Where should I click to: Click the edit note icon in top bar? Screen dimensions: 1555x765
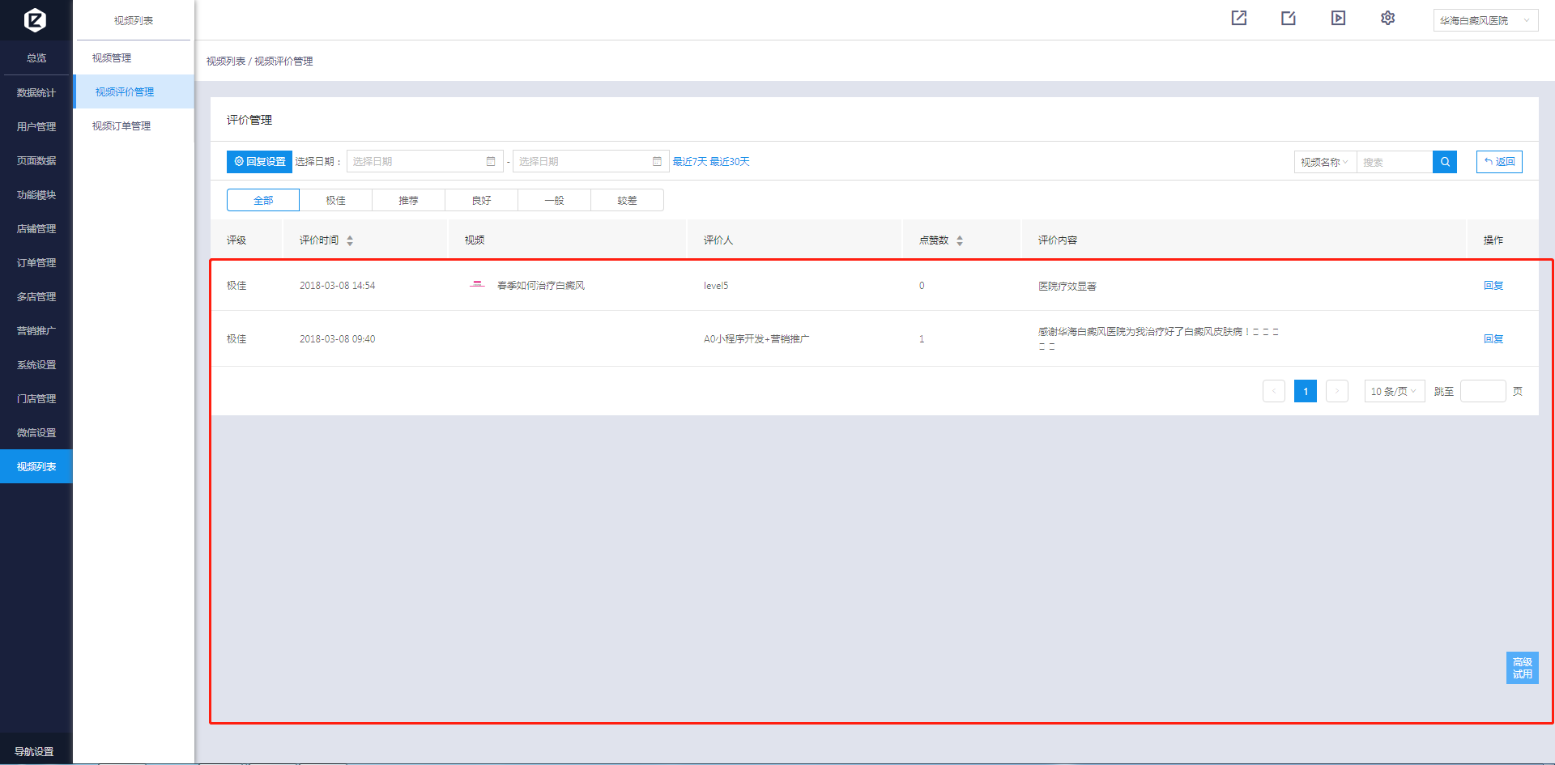[x=1288, y=19]
